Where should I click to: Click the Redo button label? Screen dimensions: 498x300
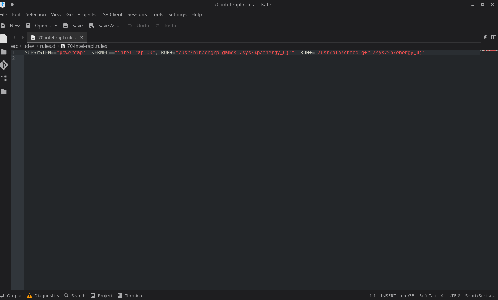pos(170,26)
